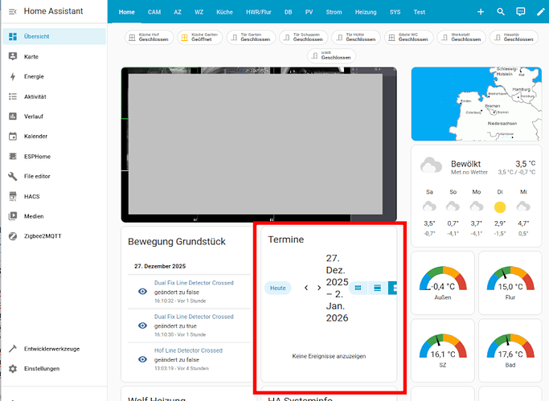Switch to the HWR/Flur tab
The image size is (549, 401).
[258, 12]
